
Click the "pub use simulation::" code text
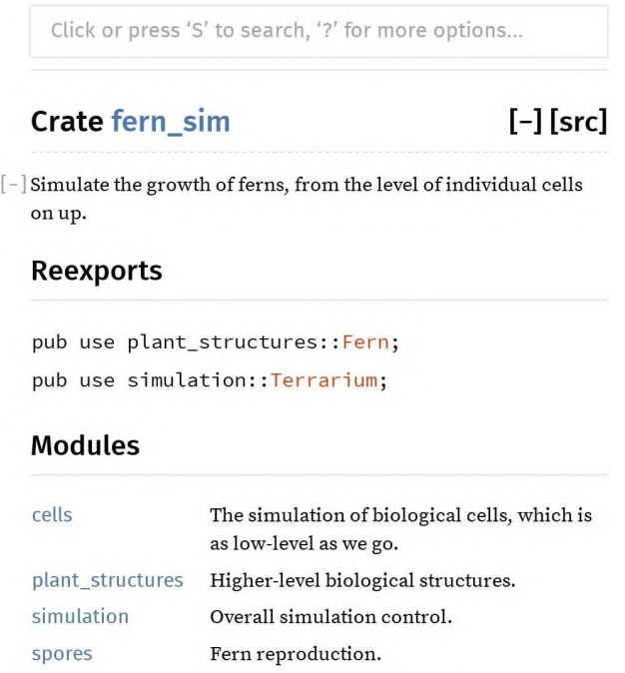151,380
